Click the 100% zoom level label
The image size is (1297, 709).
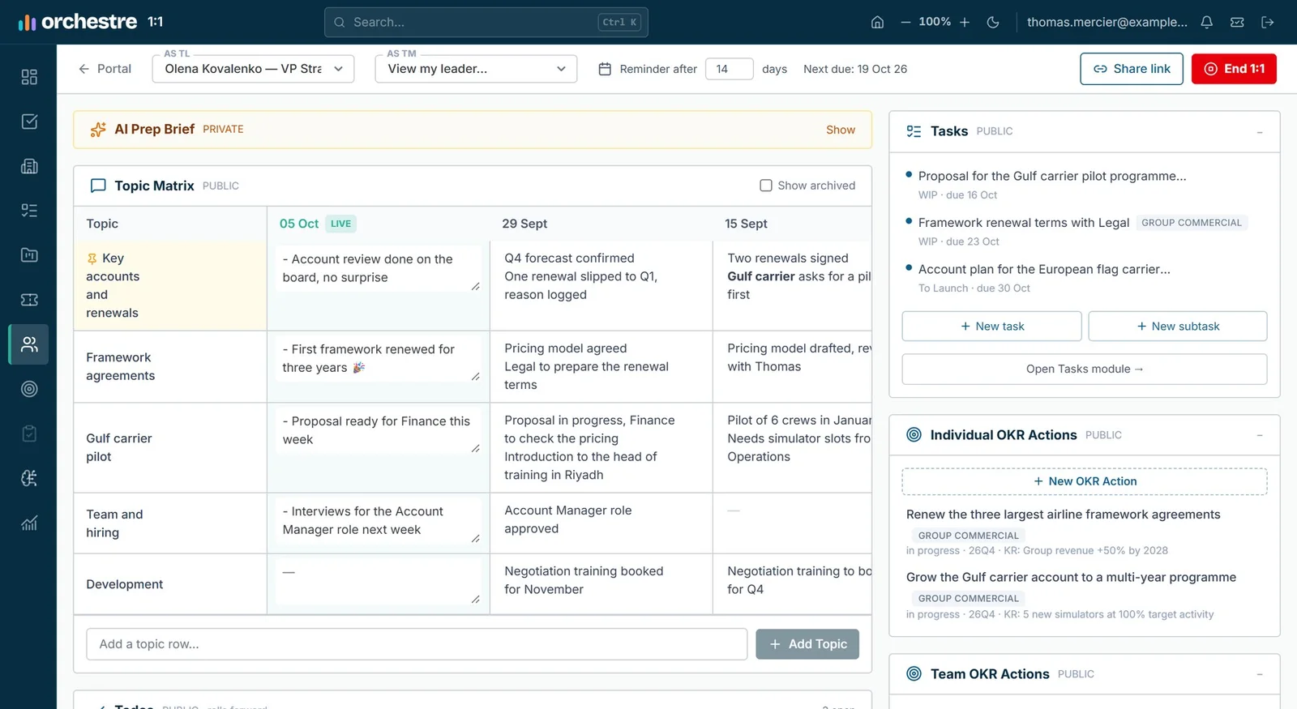(x=935, y=22)
